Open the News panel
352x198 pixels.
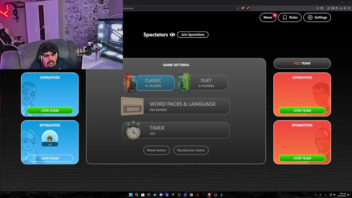coord(268,17)
